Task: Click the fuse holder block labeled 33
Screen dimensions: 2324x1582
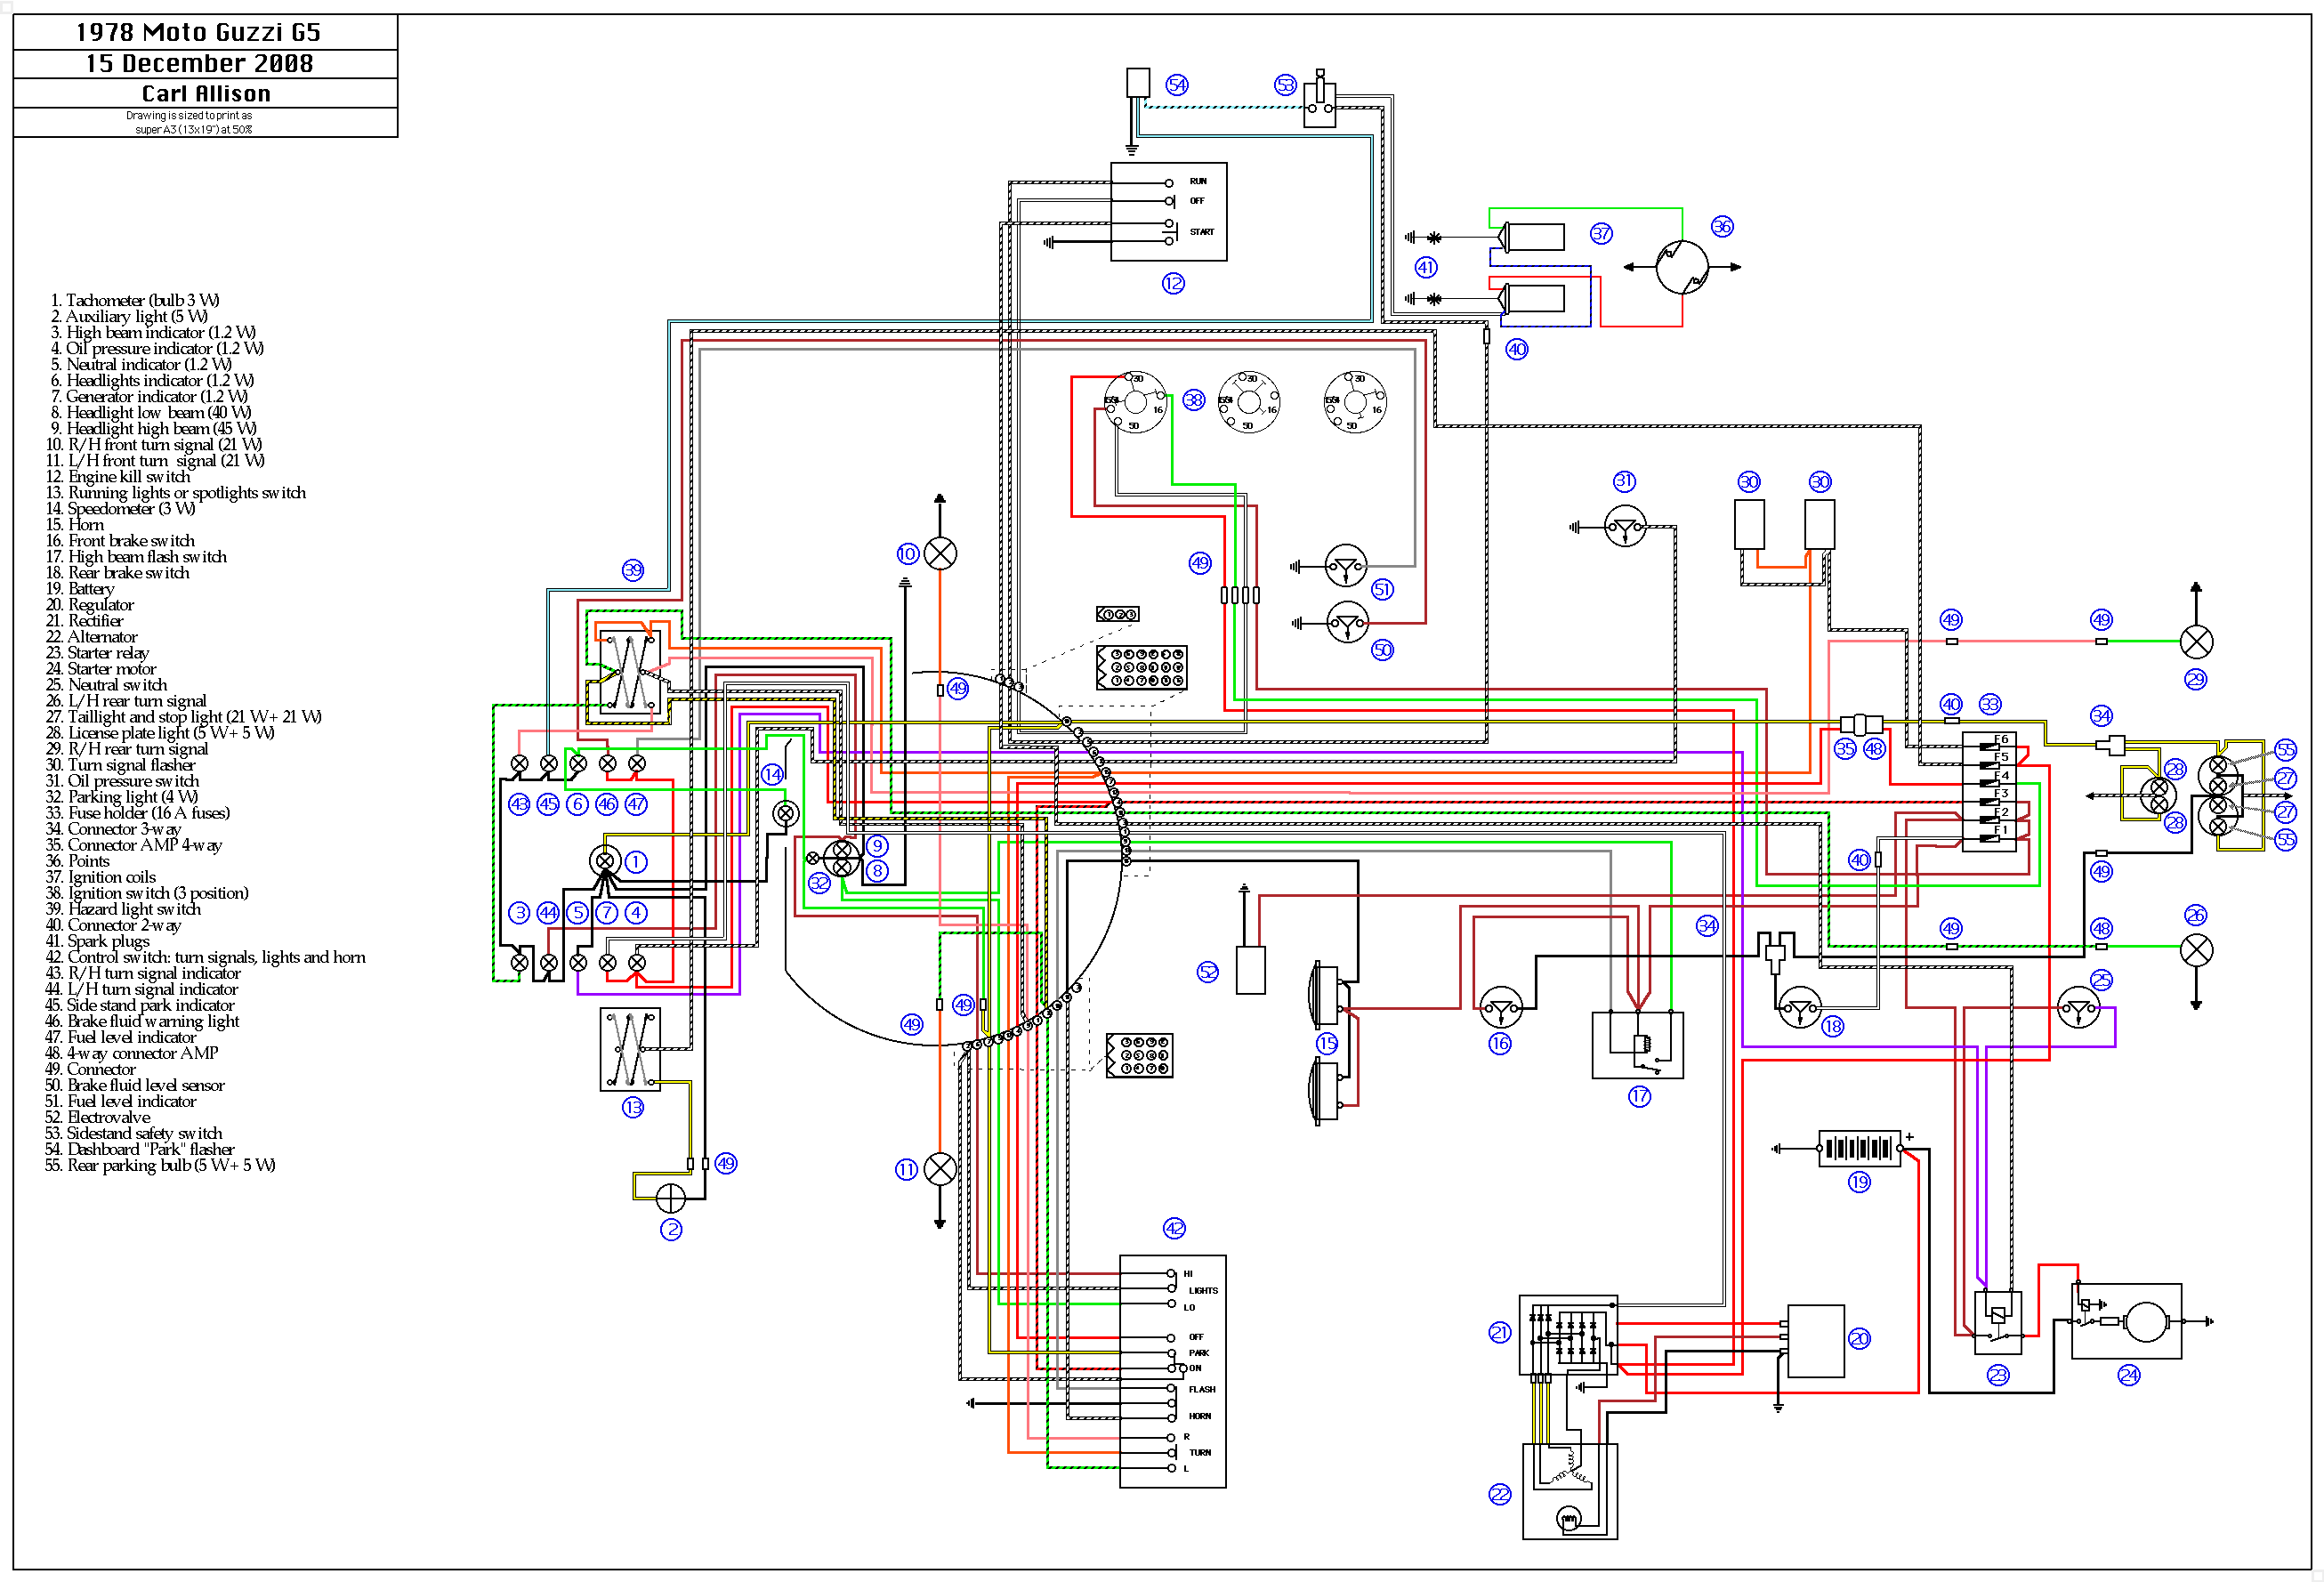Action: coord(1990,791)
